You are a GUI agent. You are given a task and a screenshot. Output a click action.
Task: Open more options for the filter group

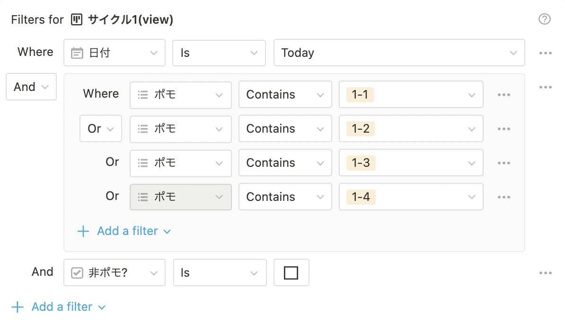tap(545, 87)
